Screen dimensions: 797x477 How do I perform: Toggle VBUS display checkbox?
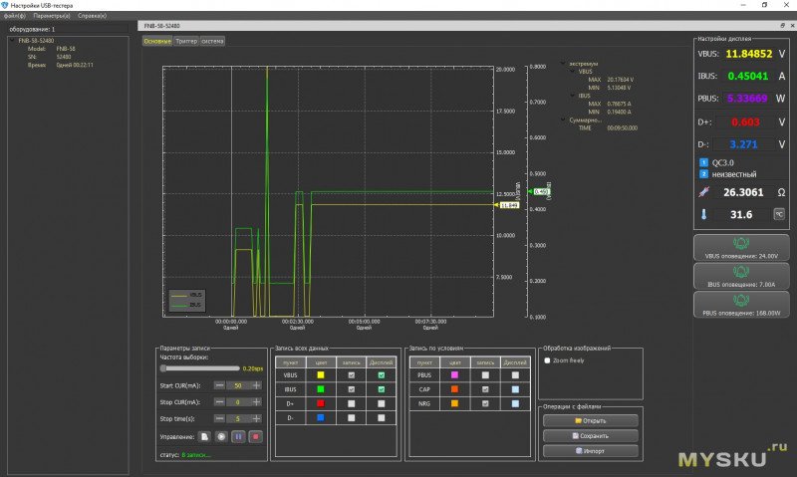381,374
